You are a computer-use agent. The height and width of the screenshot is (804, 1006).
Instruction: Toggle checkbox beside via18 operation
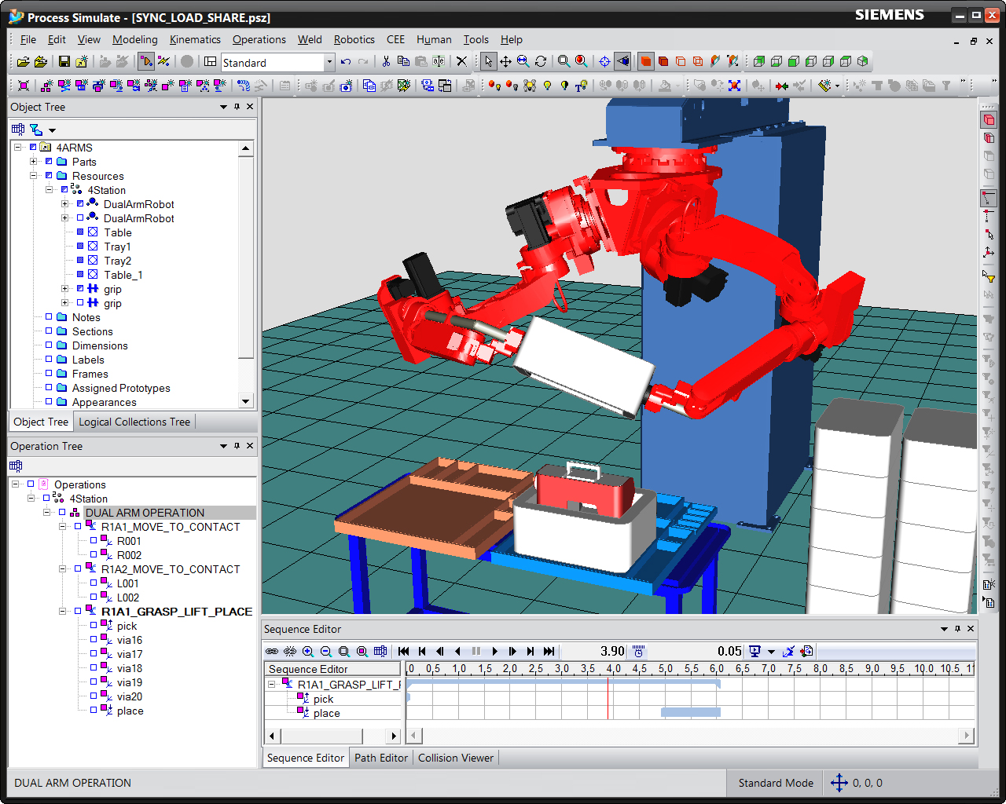click(94, 668)
